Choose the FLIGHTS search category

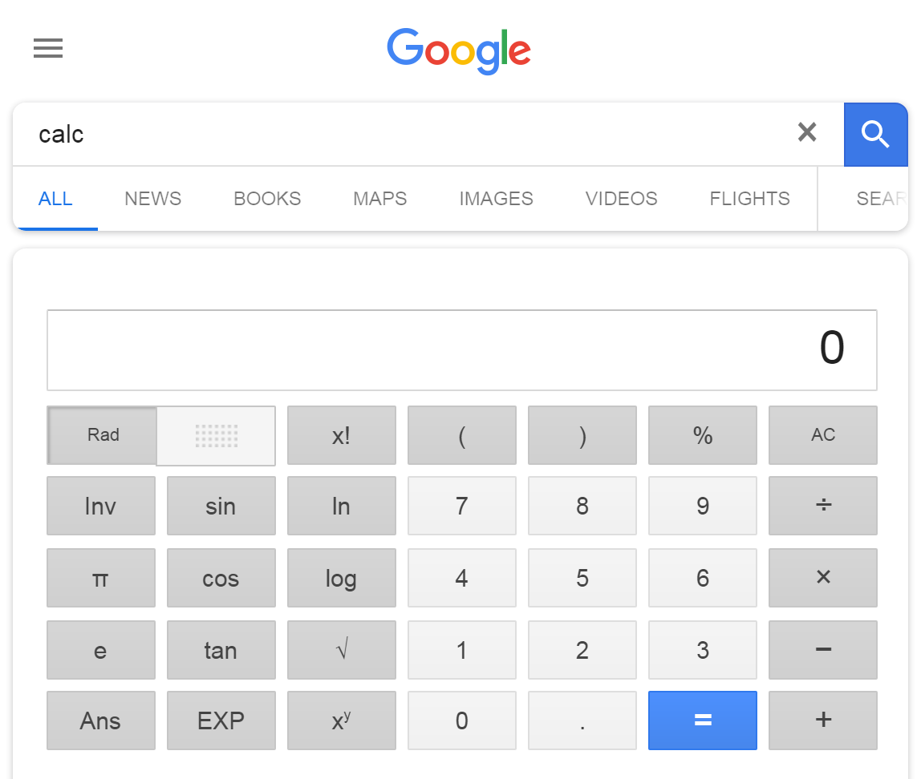pos(749,199)
